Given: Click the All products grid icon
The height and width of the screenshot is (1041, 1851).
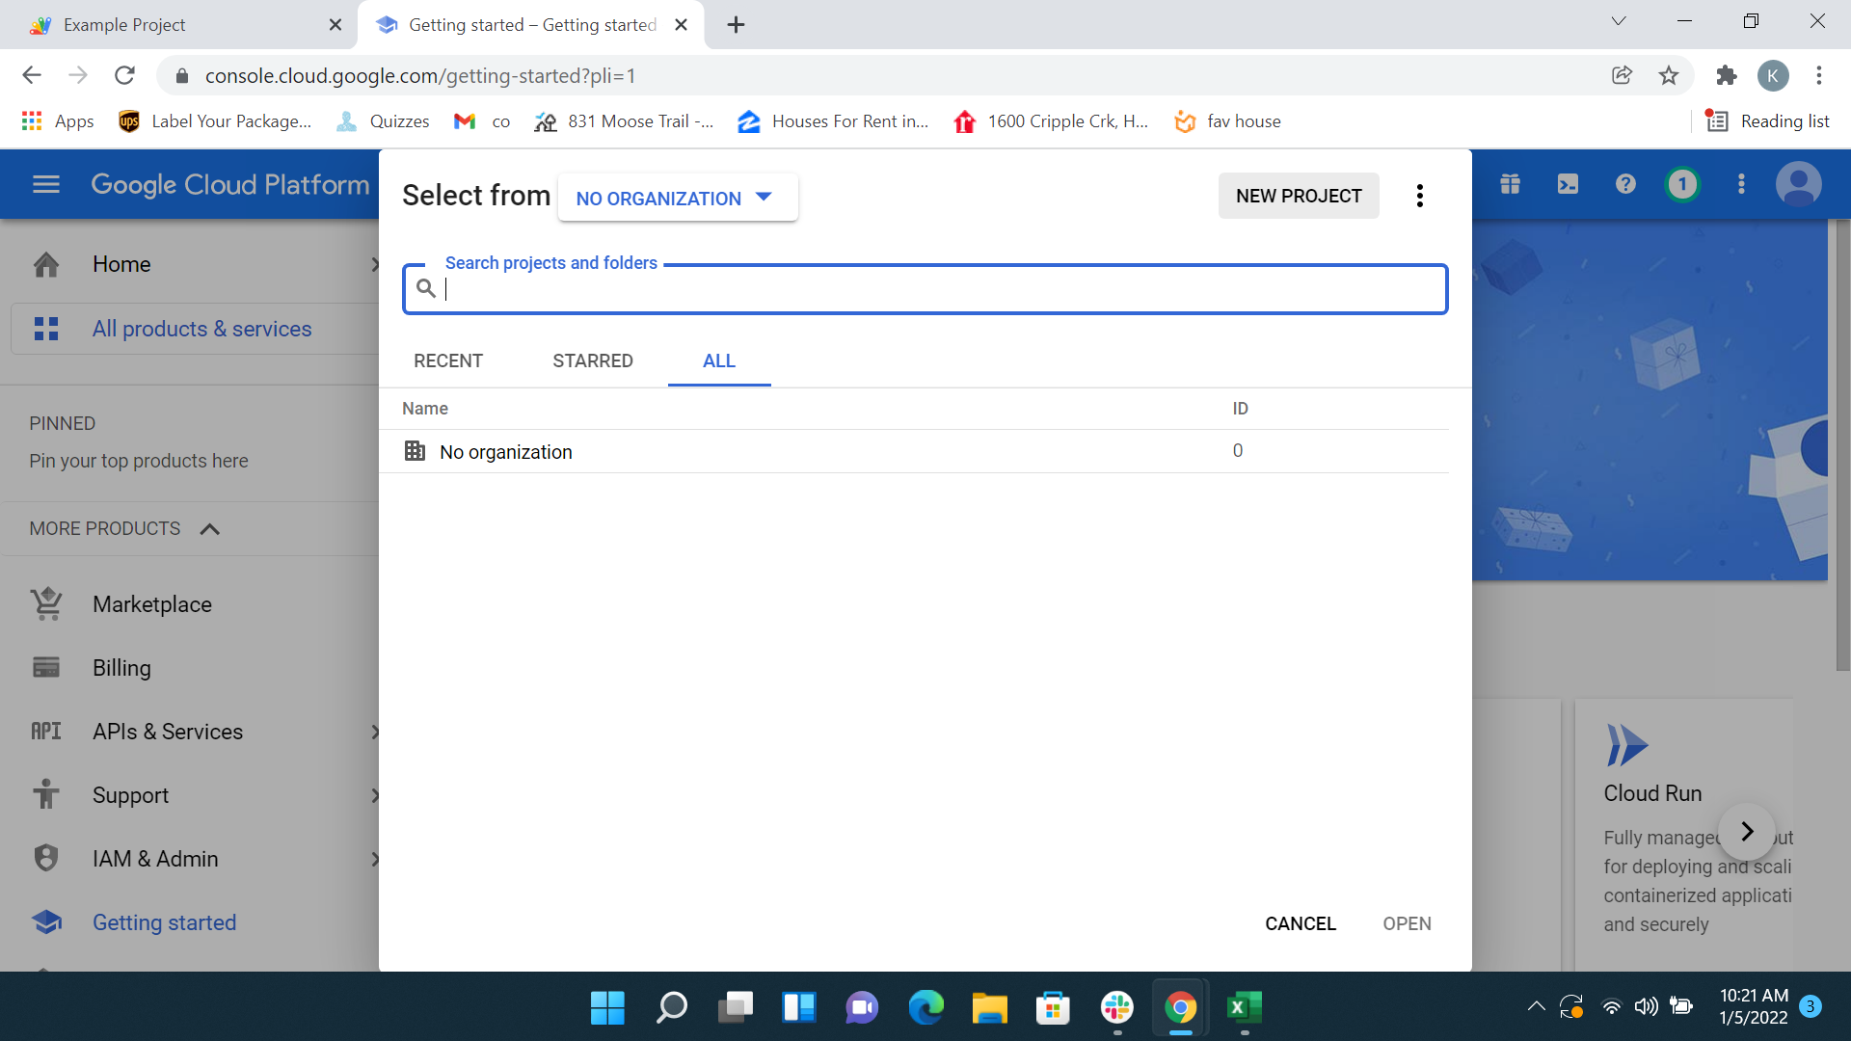Looking at the screenshot, I should [x=46, y=329].
